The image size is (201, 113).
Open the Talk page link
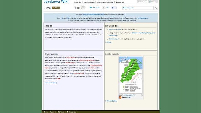point(107,8)
